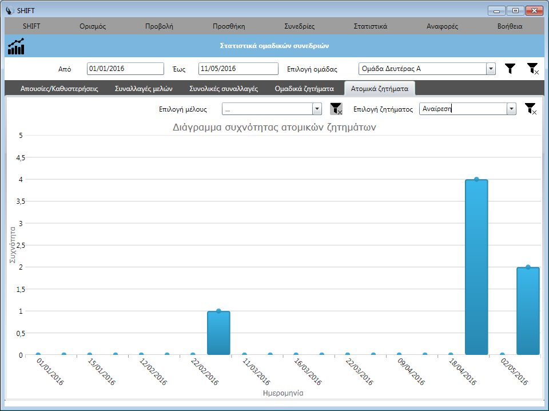Open the Βοήθεια menu
Image resolution: width=549 pixels, height=411 pixels.
click(510, 26)
